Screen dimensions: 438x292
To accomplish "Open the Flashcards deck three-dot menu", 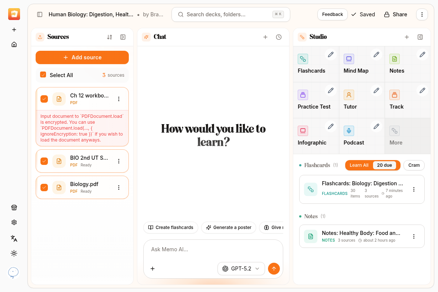I will coord(414,189).
